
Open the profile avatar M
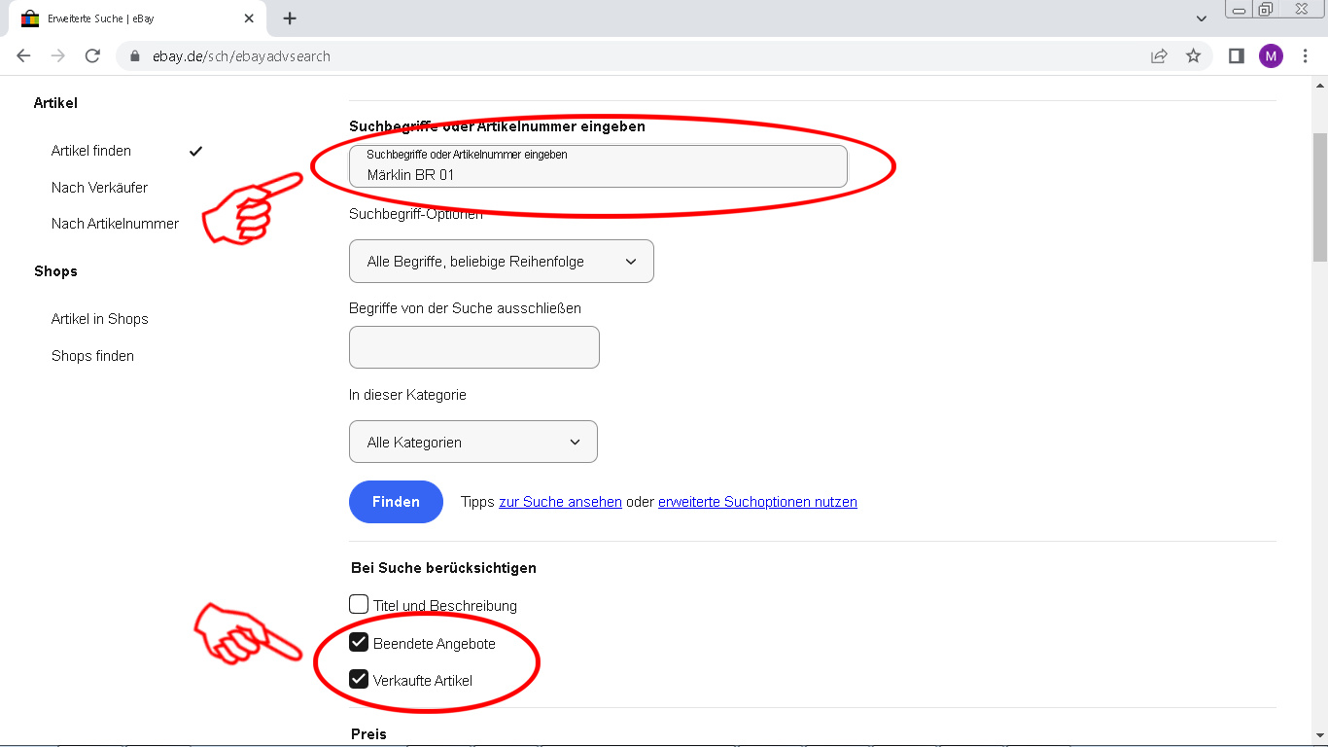click(1271, 56)
